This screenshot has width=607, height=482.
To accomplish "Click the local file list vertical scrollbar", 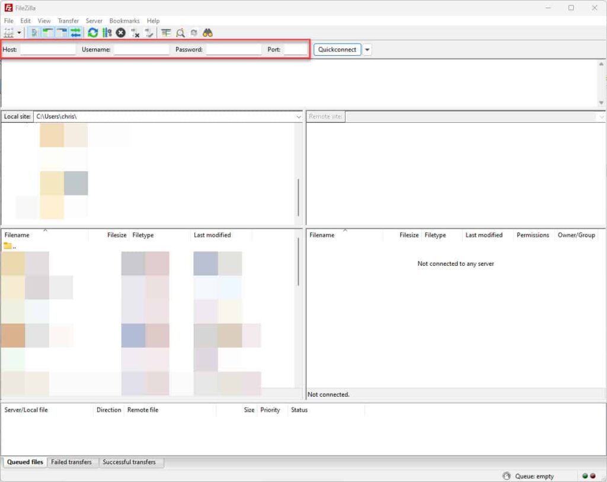I will tap(299, 262).
